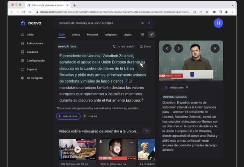This screenshot has height=167, width=244.
Task: Close the source preview panel
Action: 215,48
